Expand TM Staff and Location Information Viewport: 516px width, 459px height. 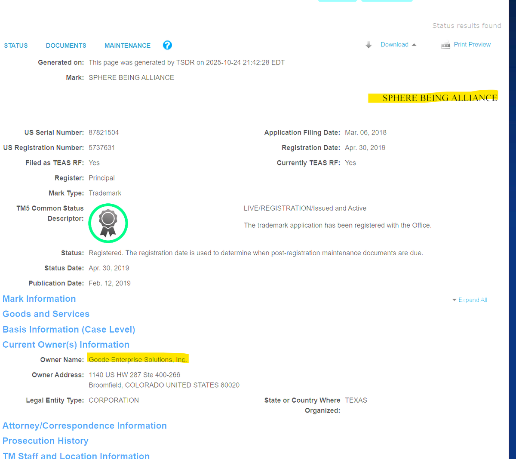tap(76, 456)
